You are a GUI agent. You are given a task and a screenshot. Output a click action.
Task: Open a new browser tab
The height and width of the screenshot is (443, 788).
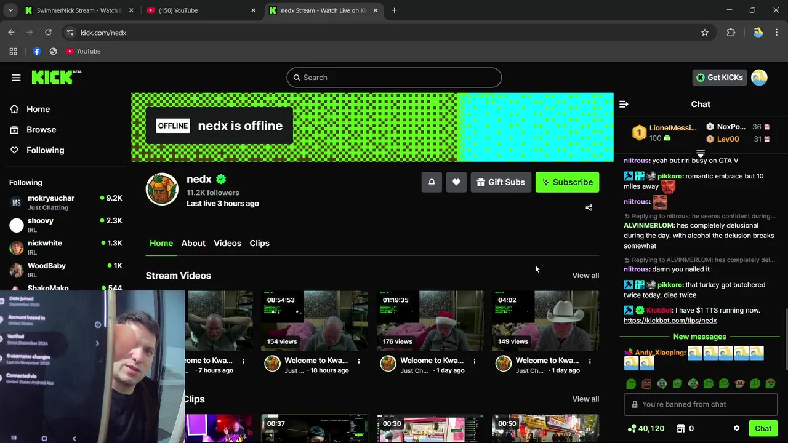pos(394,10)
